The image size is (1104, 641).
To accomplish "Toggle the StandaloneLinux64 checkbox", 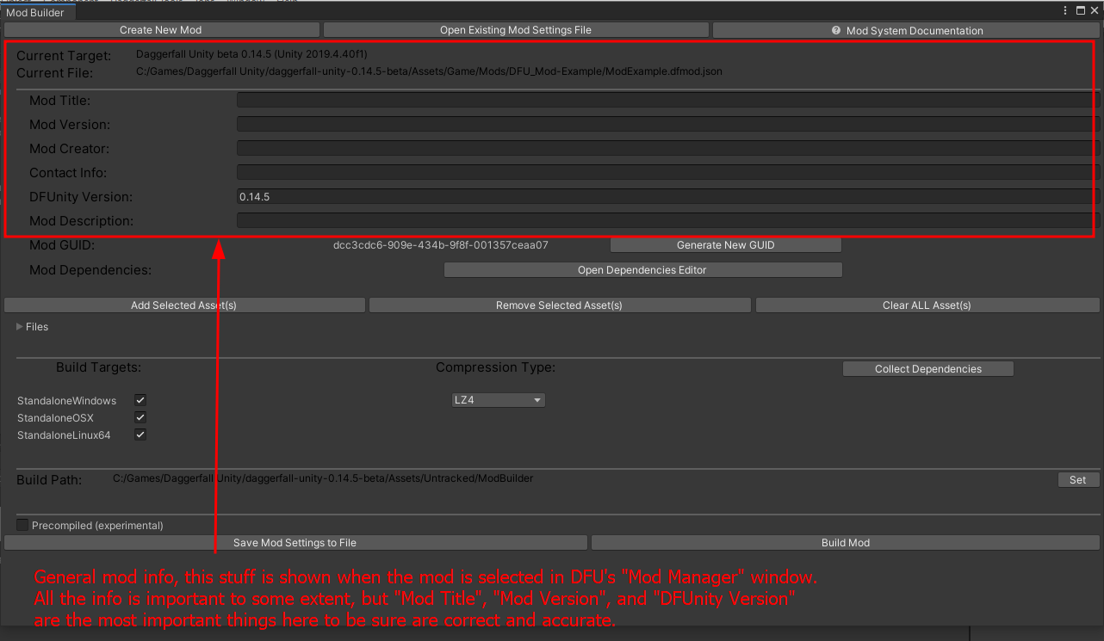I will coord(140,435).
